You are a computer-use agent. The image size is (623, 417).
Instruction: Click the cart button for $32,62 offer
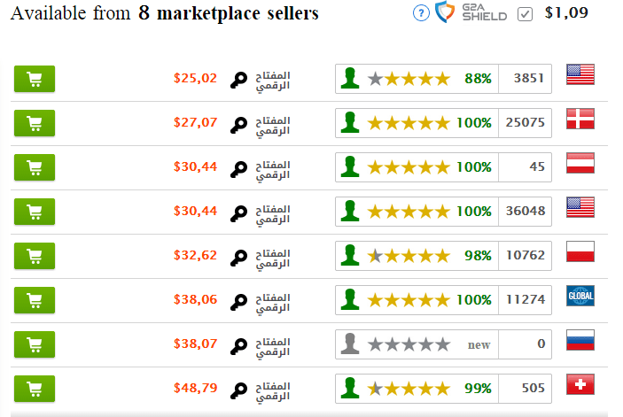35,256
